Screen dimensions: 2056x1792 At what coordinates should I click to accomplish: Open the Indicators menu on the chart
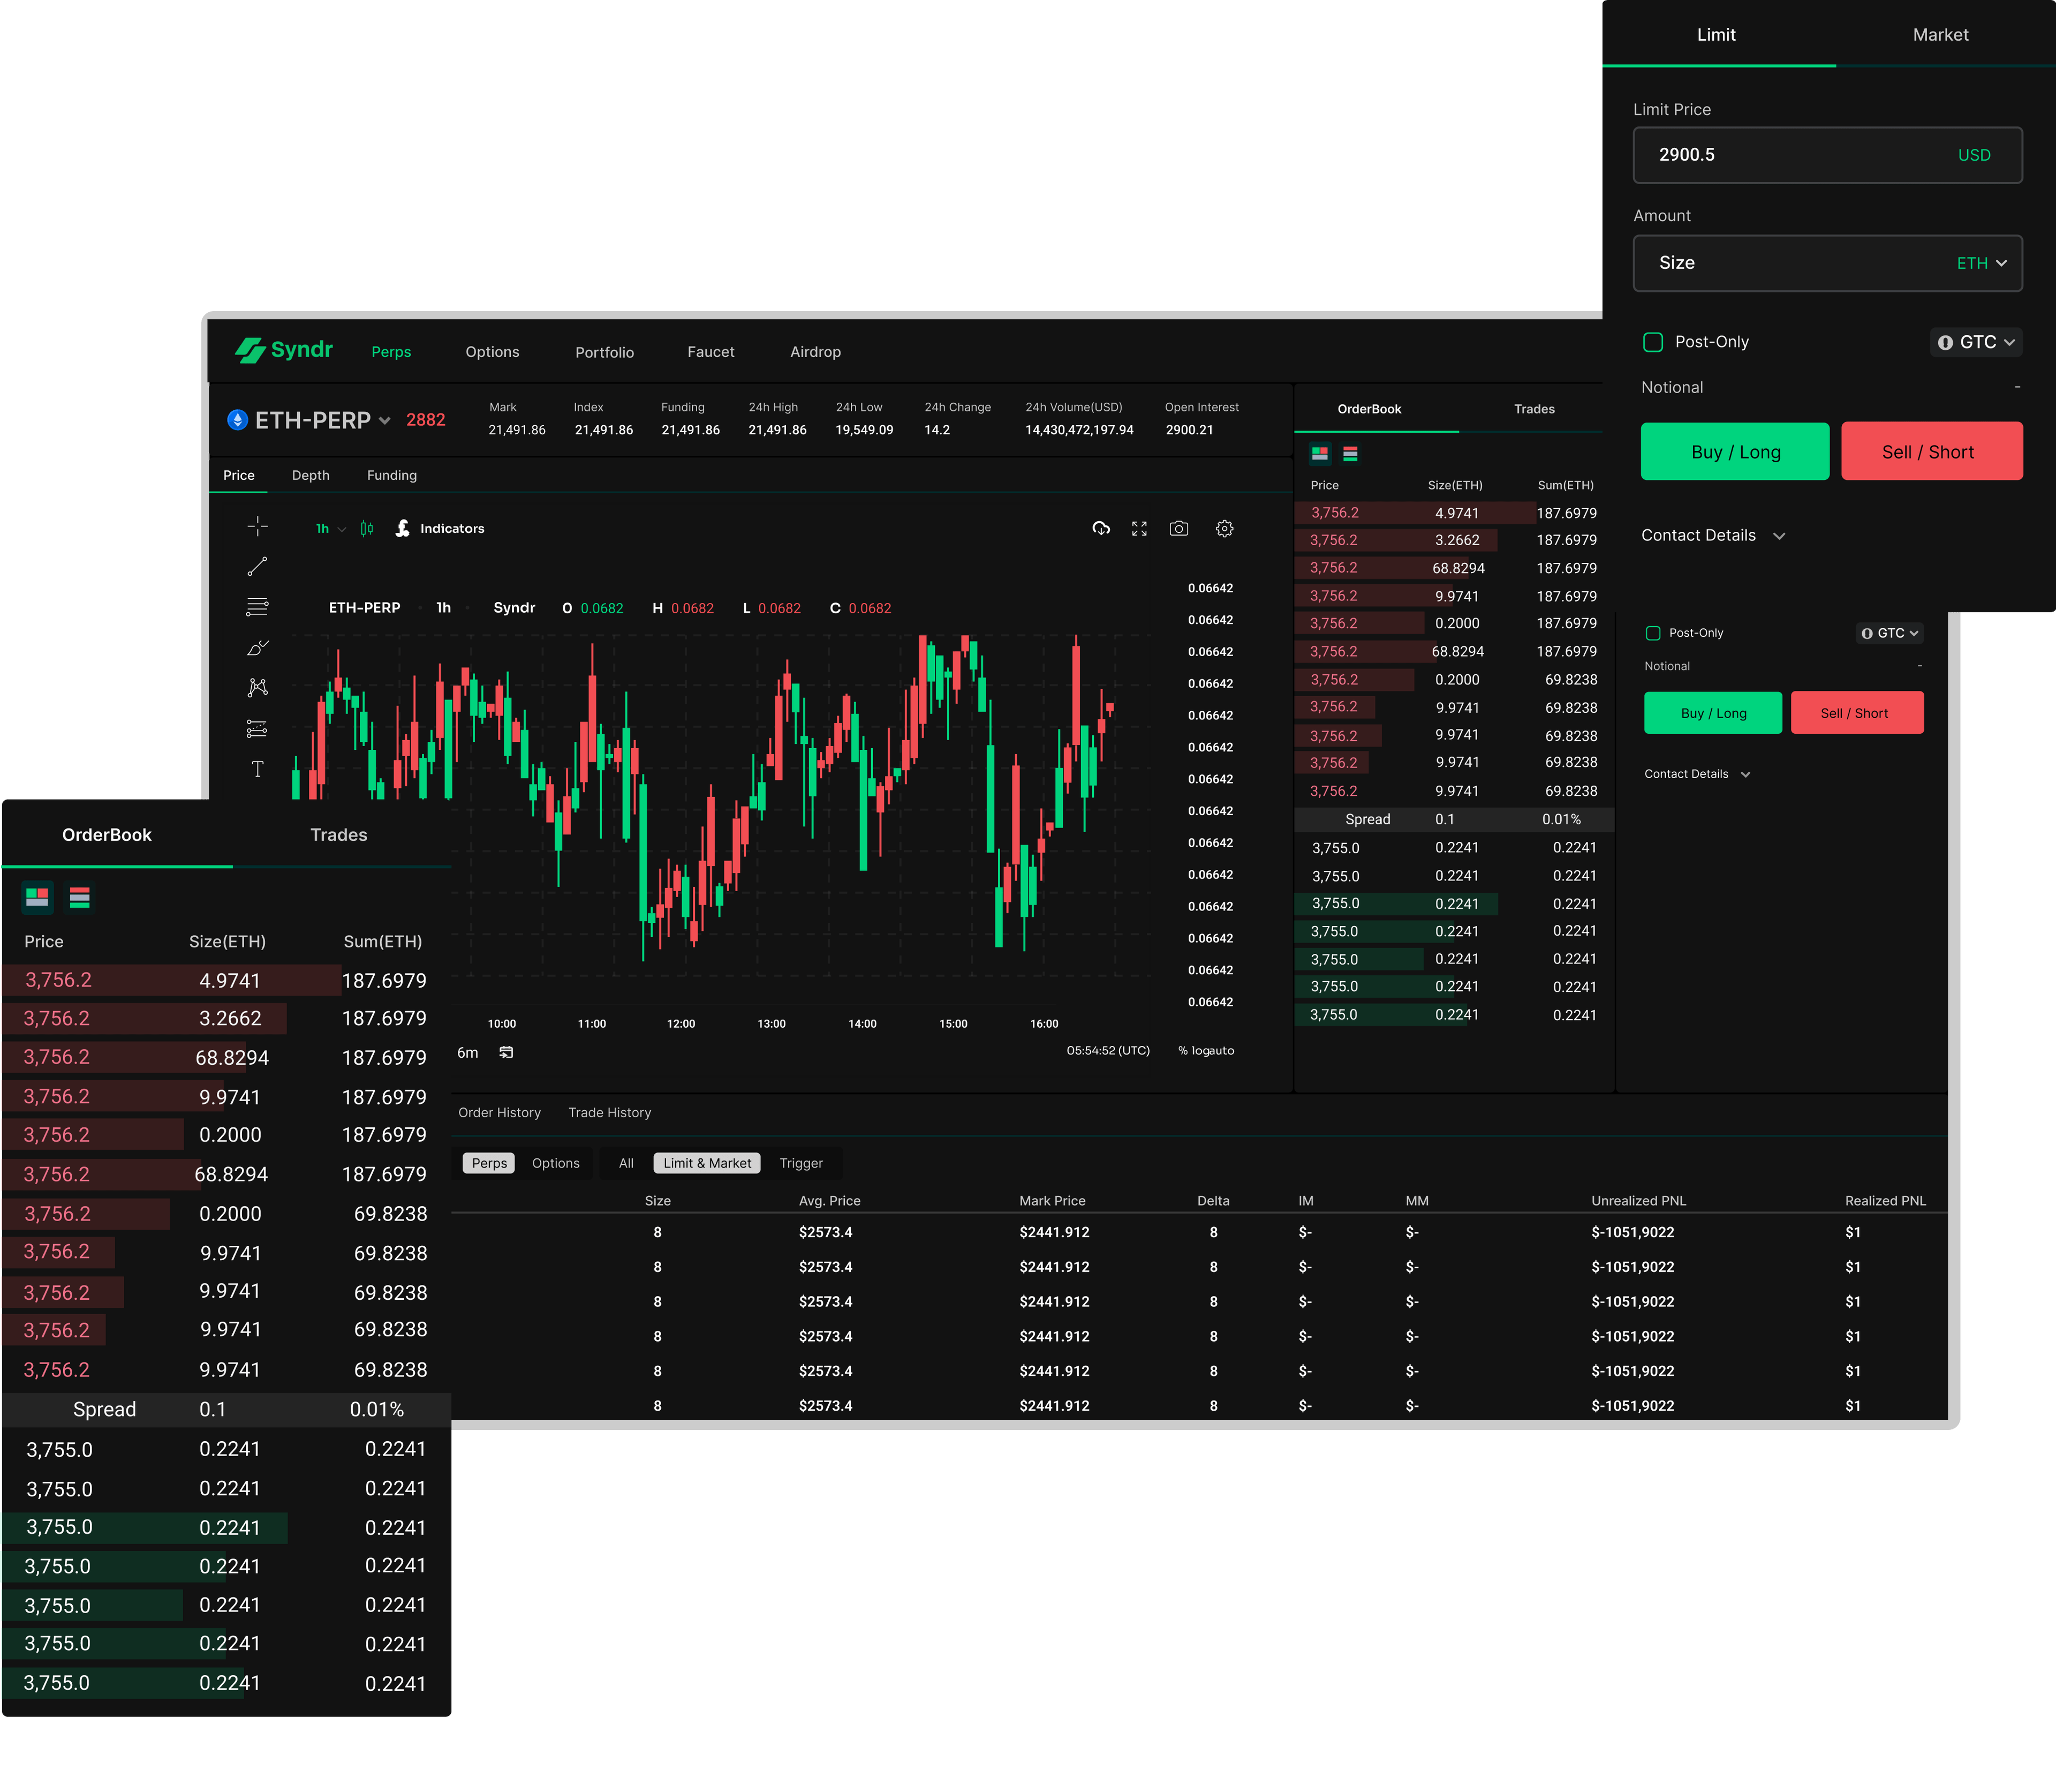pyautogui.click(x=440, y=528)
